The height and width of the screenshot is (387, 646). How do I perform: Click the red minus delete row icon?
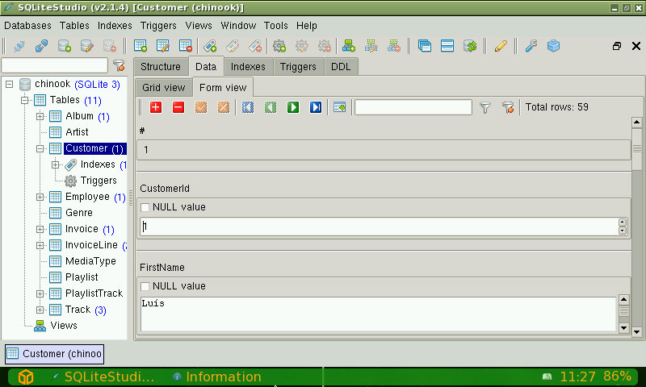point(178,107)
